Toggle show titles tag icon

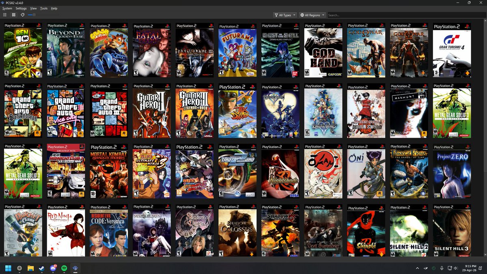[x=22, y=15]
